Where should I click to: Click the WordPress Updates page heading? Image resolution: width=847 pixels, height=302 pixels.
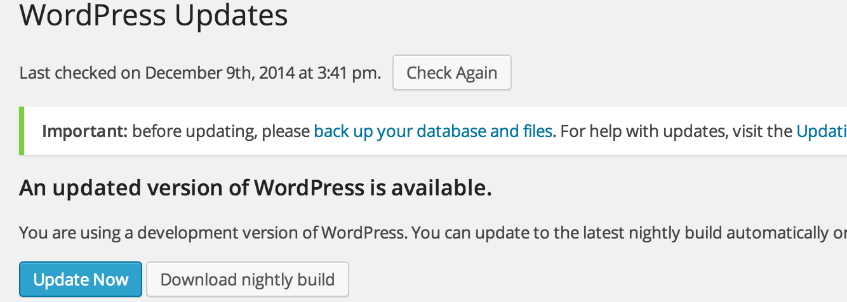pyautogui.click(x=154, y=16)
